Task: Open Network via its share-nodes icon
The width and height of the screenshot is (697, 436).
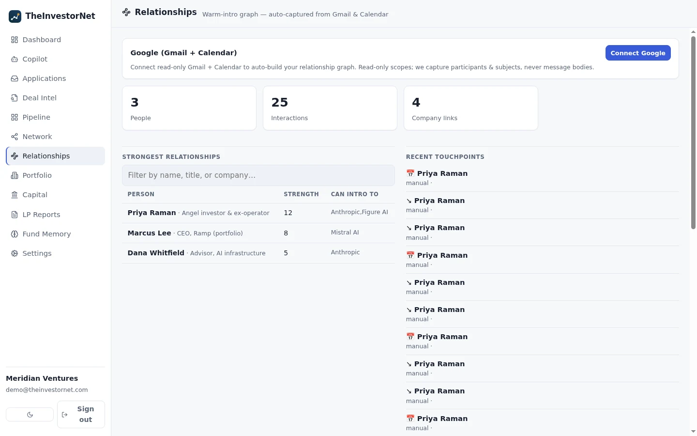Action: click(x=15, y=137)
